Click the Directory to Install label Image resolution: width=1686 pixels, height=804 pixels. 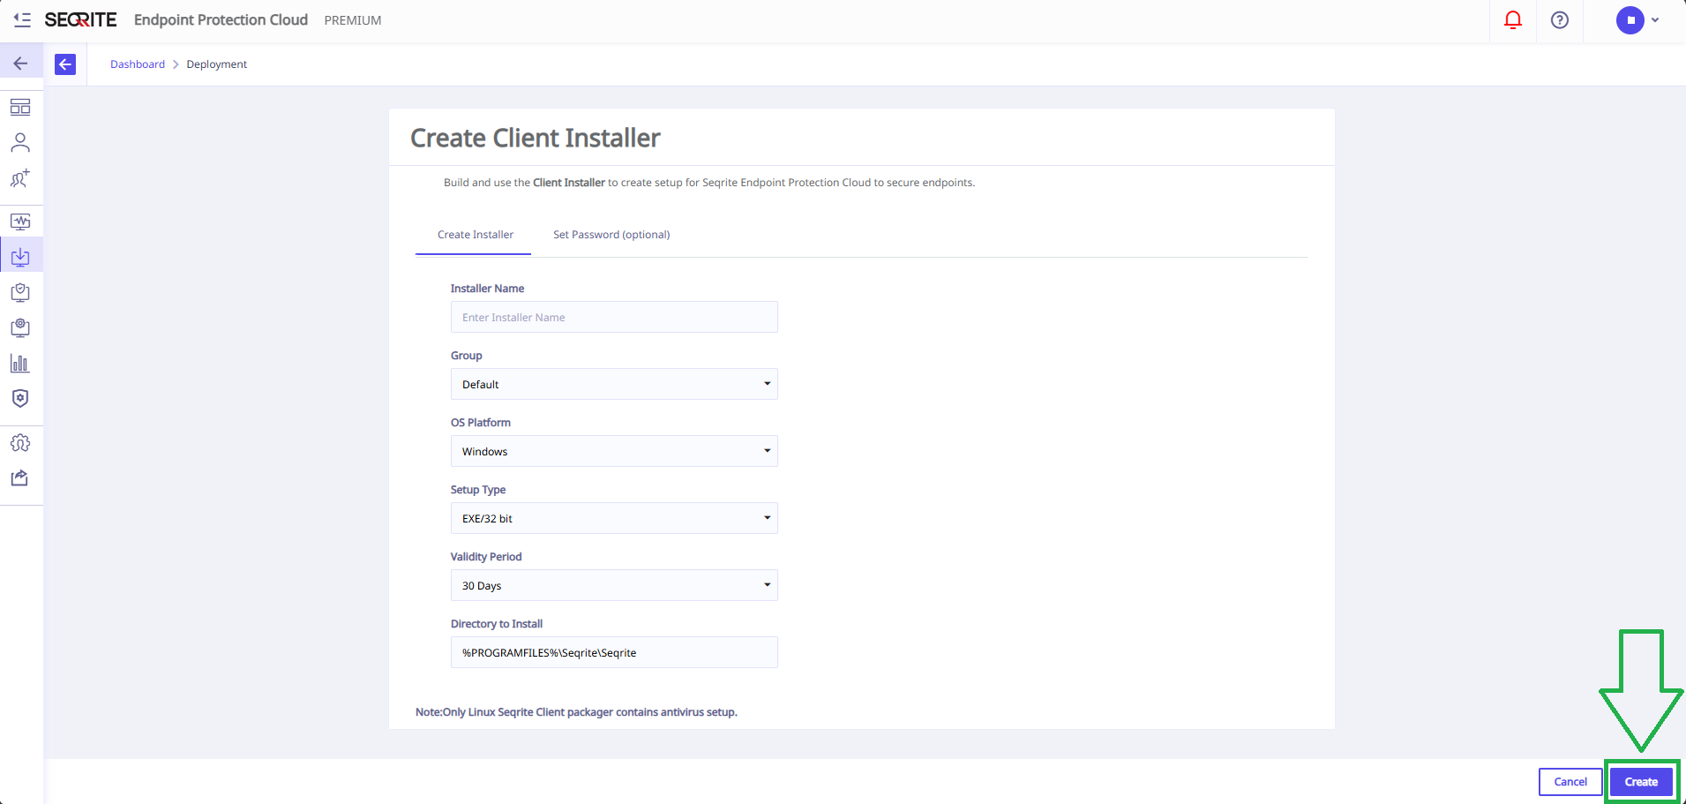point(497,624)
